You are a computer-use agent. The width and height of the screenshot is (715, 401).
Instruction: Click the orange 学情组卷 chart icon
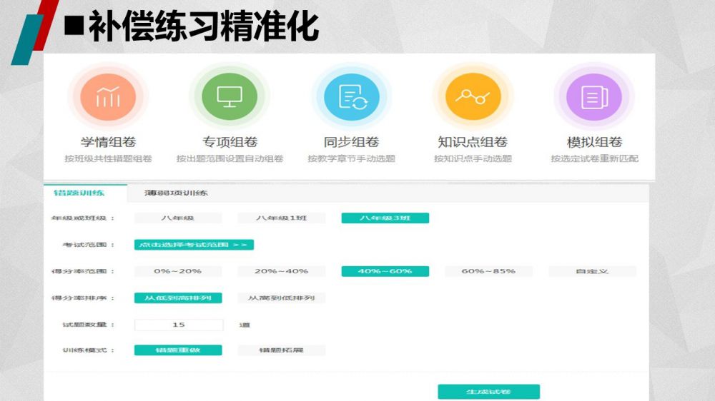(108, 96)
